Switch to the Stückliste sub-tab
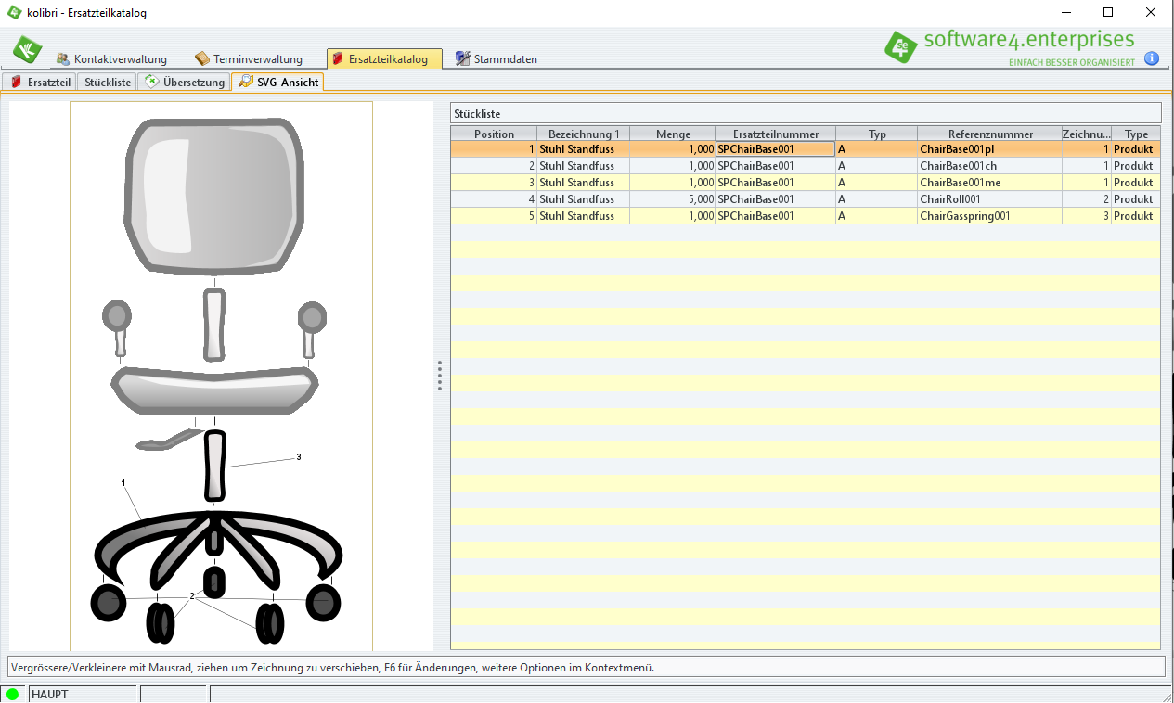This screenshot has height=703, width=1174. pos(108,82)
